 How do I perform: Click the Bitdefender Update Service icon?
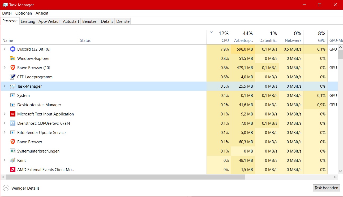(12, 132)
